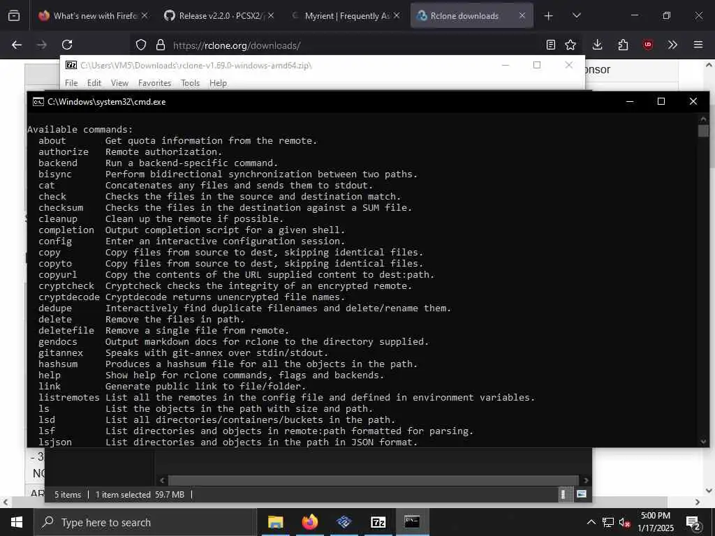This screenshot has height=536, width=715.
Task: Open the uBlock Origin extension icon
Action: (648, 45)
